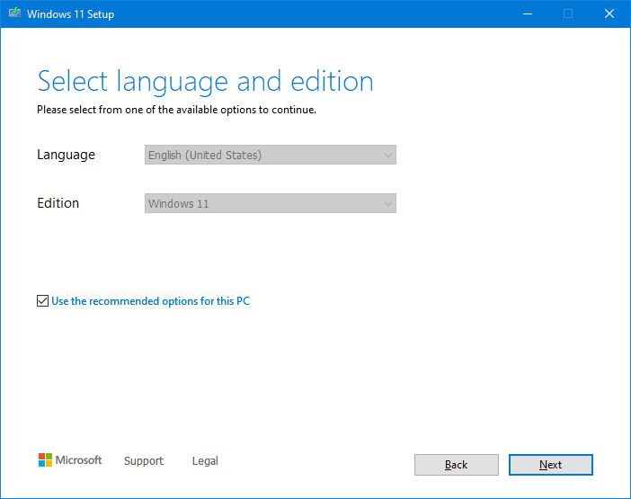Open the Support link
Viewport: 631px width, 499px height.
coord(144,461)
